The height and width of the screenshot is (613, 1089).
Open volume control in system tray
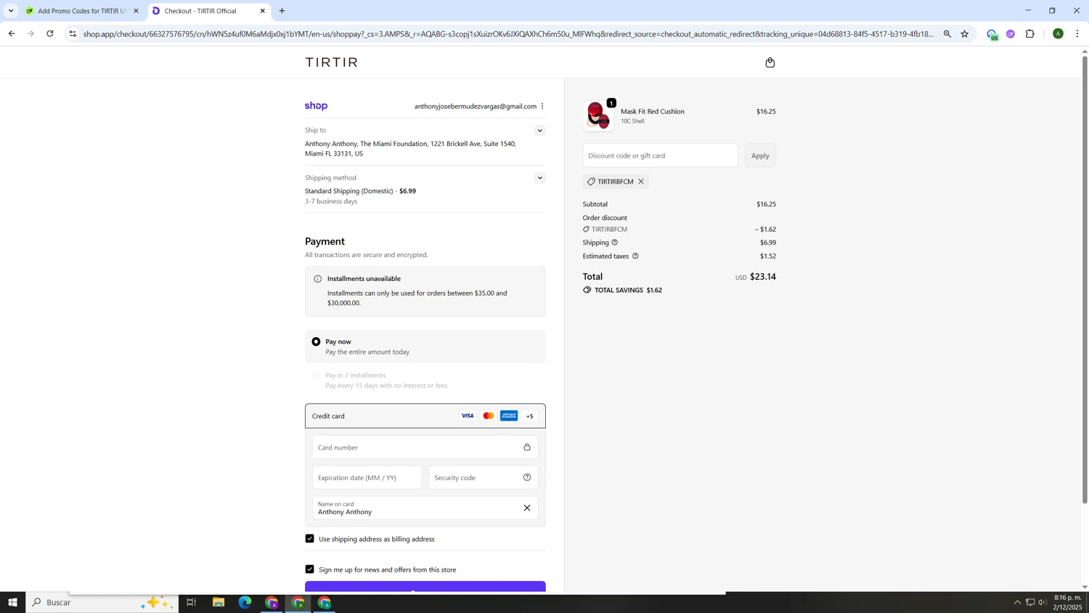pos(1043,602)
